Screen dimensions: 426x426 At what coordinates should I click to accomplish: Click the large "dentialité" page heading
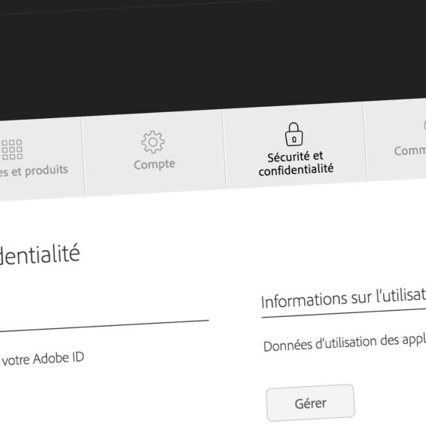pos(40,255)
